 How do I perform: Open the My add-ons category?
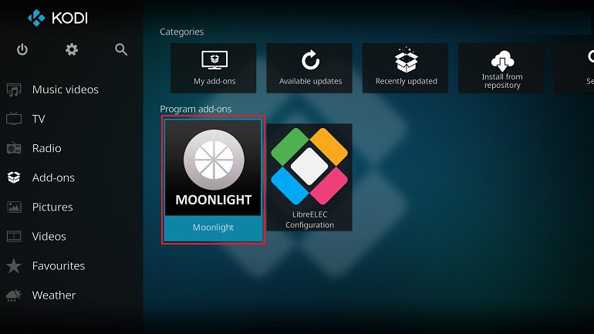[x=213, y=68]
